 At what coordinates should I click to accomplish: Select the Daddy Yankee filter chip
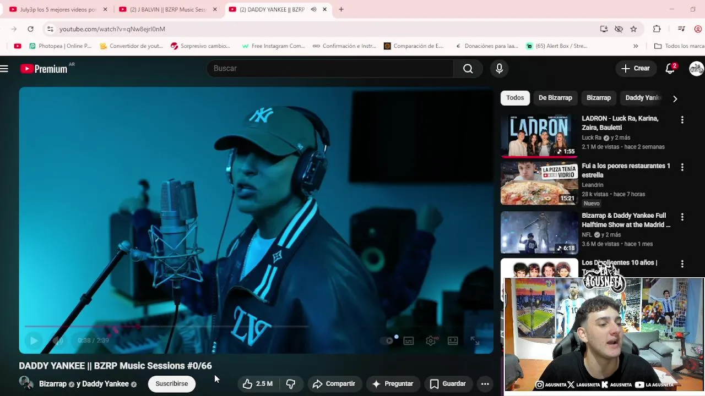point(642,98)
